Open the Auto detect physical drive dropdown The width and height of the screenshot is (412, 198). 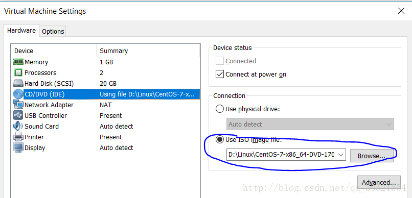point(310,124)
